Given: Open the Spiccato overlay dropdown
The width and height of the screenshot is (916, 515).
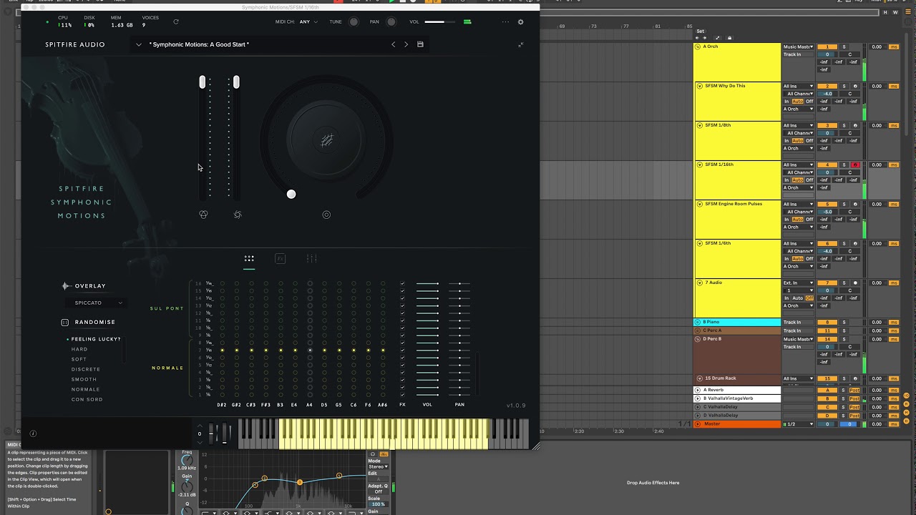Looking at the screenshot, I should pos(95,303).
